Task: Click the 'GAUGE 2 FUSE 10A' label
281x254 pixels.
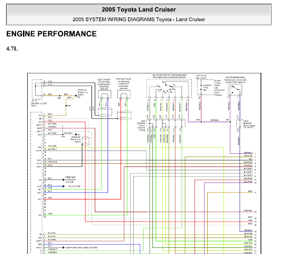Action: point(207,87)
